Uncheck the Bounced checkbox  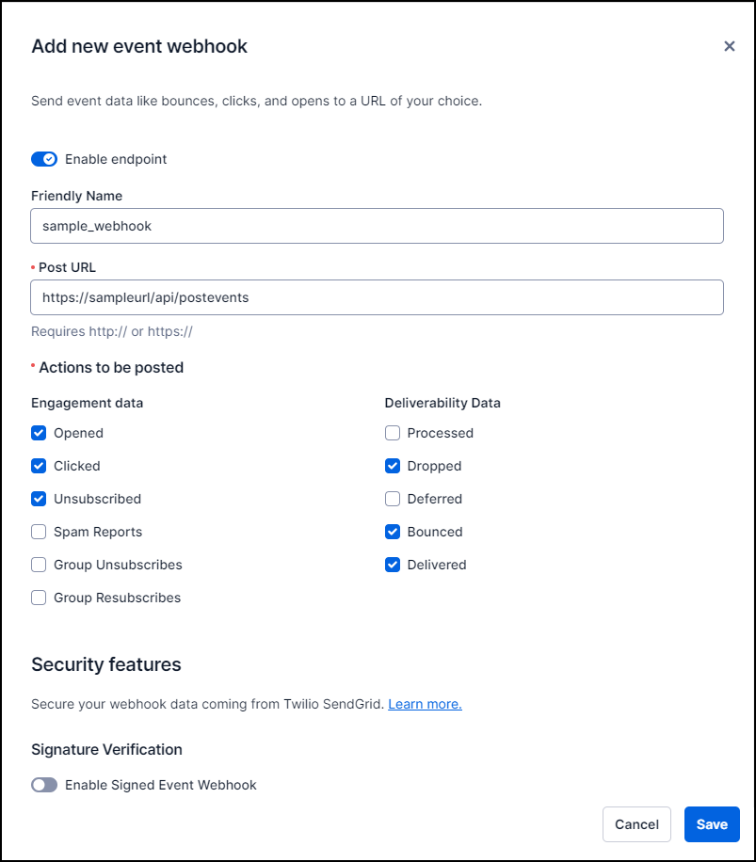393,532
